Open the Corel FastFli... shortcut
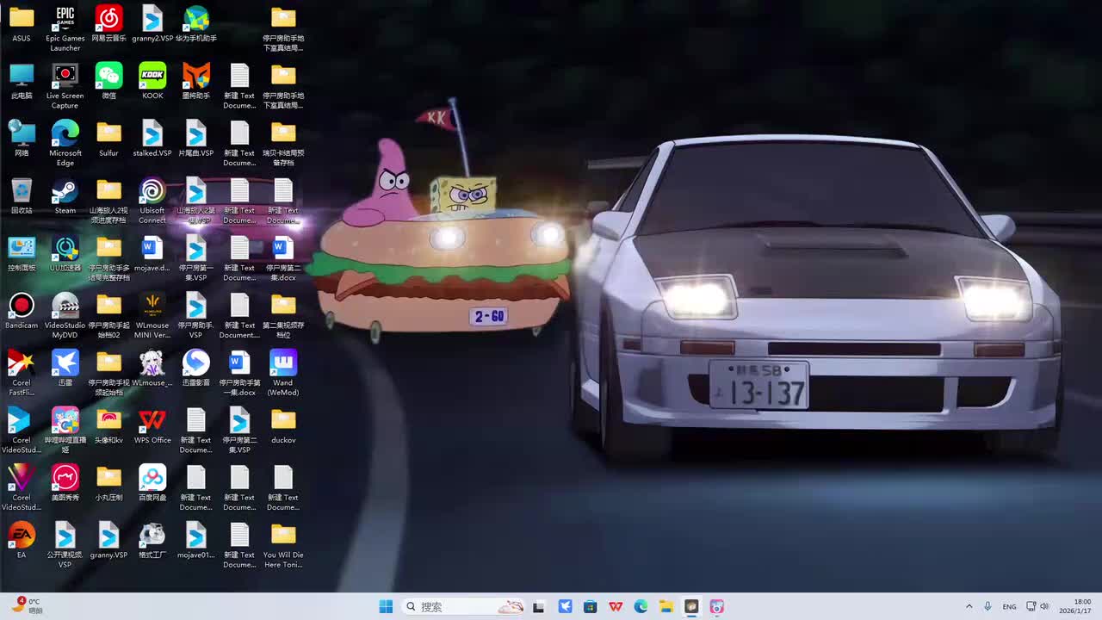Screen dimensions: 1102x620 (22, 374)
